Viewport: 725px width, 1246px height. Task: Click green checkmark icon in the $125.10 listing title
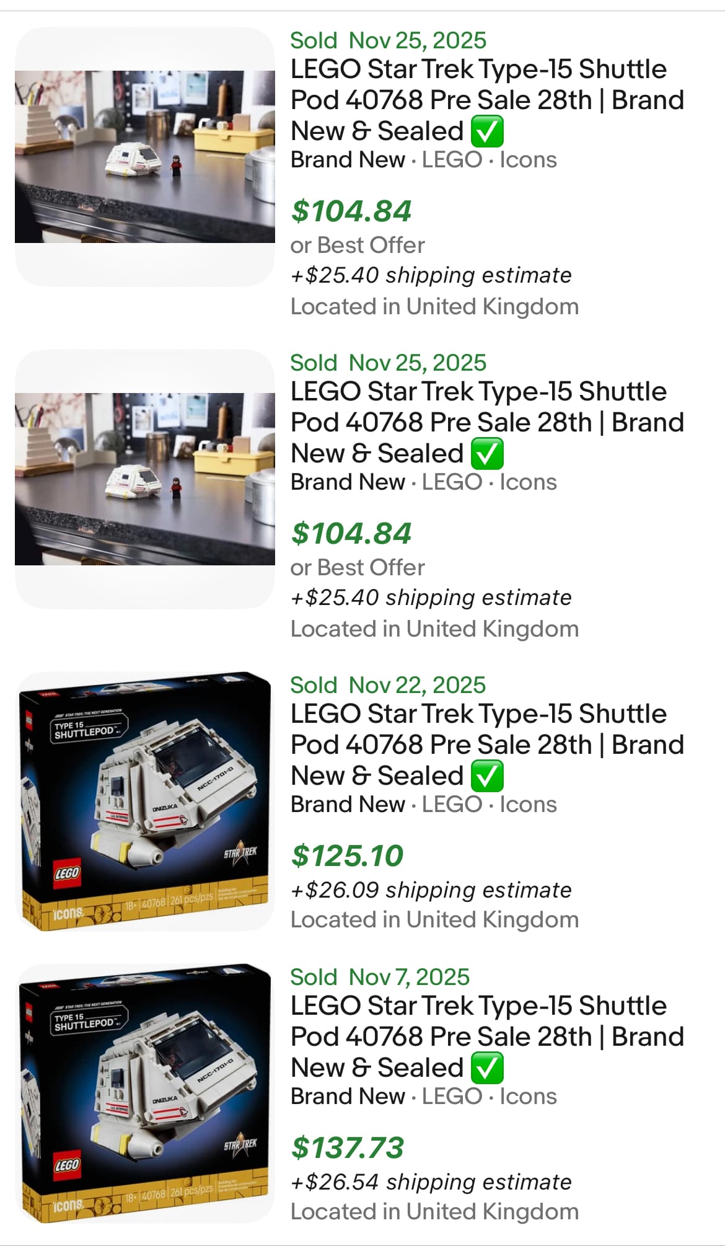click(487, 776)
